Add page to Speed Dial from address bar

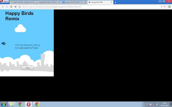coord(162,7)
